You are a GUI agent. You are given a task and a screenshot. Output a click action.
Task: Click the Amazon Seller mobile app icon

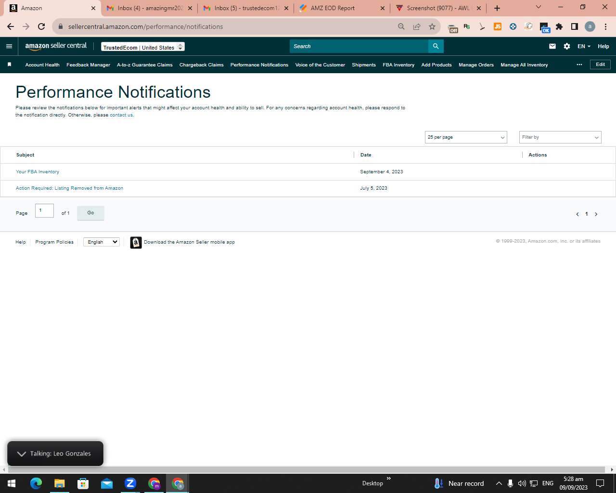point(136,243)
